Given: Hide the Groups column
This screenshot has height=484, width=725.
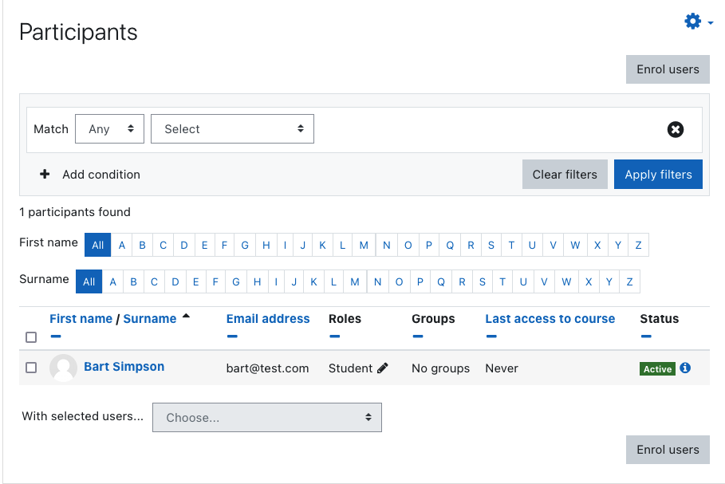Looking at the screenshot, I should (x=417, y=336).
